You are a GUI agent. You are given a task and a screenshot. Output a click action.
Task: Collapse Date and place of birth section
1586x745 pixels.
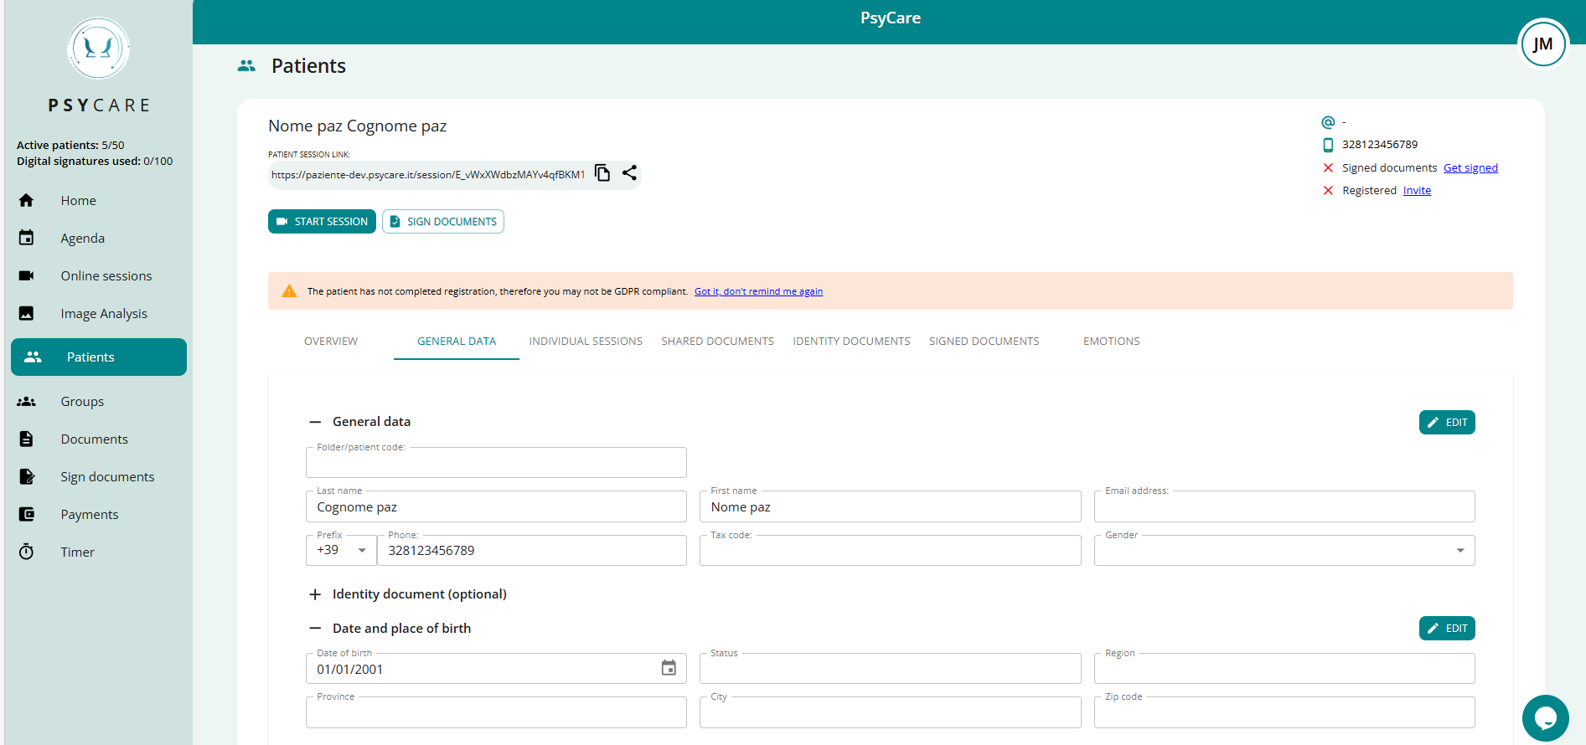click(315, 629)
